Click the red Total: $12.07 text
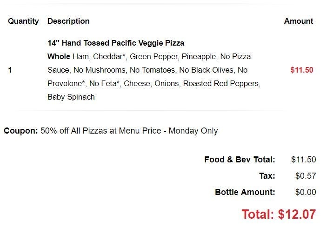The width and height of the screenshot is (327, 235). (278, 214)
